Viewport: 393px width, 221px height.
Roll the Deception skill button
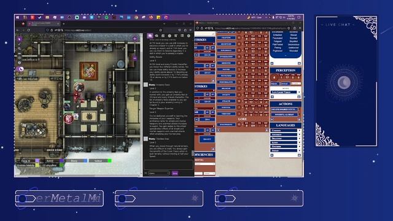pyautogui.click(x=227, y=44)
